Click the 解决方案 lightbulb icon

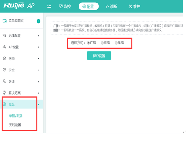click(4, 93)
